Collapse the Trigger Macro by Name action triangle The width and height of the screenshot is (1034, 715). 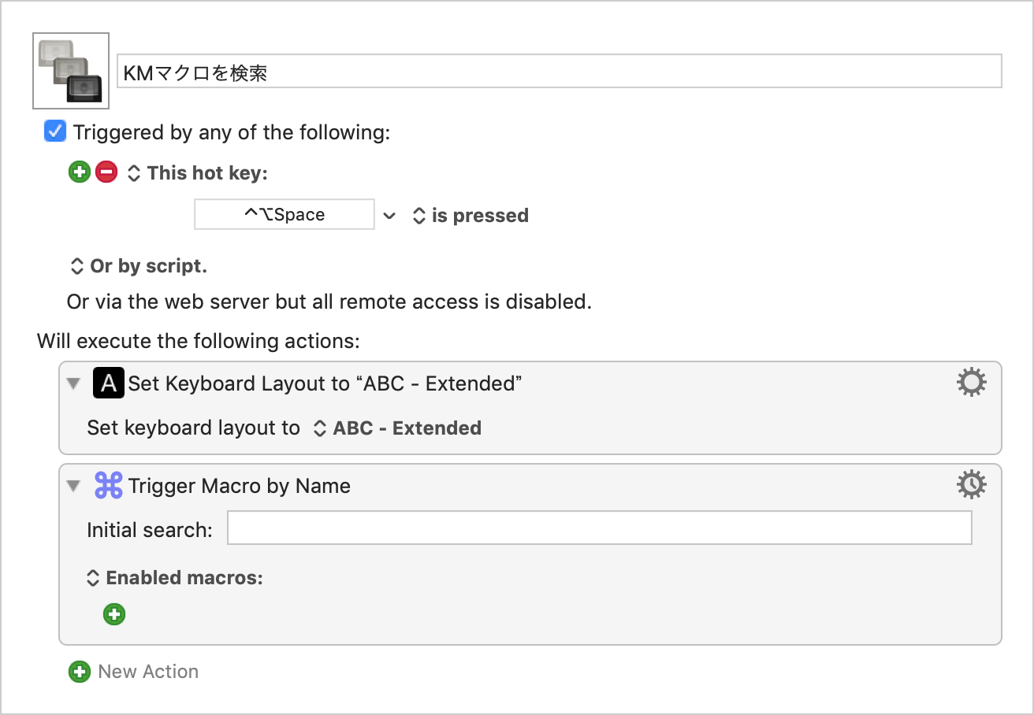[x=74, y=486]
